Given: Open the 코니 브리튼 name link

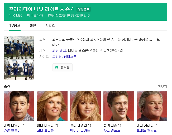Looking at the screenshot, I should (x=45, y=130).
